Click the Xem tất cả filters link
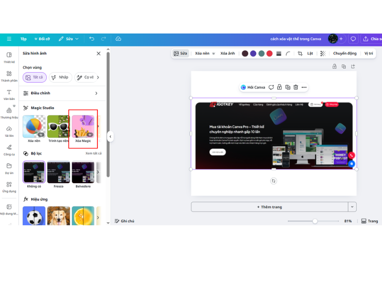 94,153
